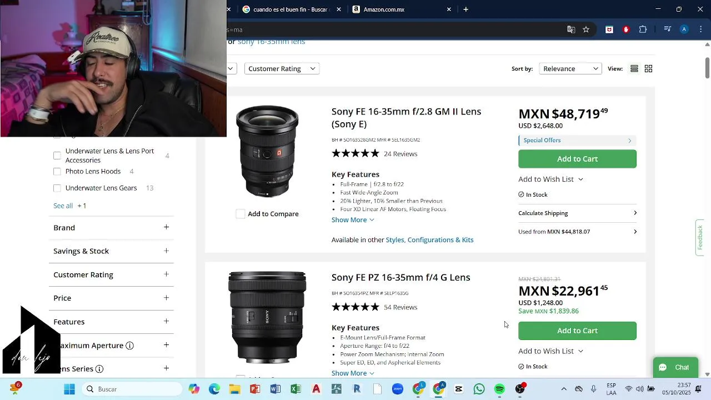Open the Sort by Relevance dropdown
711x400 pixels.
point(570,68)
